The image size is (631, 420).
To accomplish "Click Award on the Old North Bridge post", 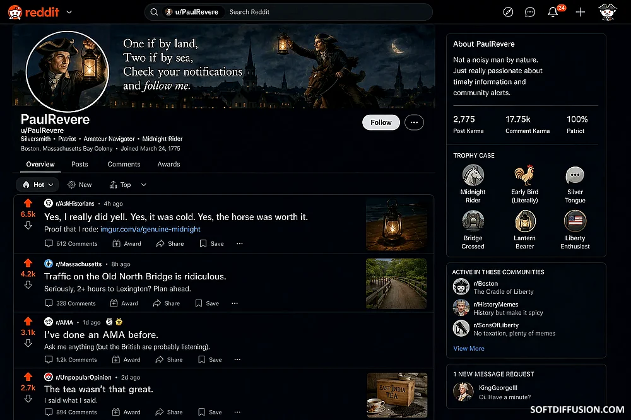I will [124, 303].
